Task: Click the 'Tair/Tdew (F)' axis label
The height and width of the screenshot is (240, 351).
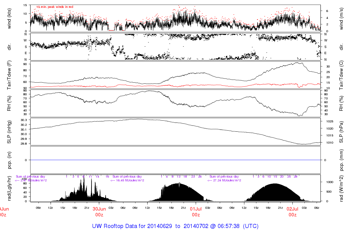Action: pos(9,75)
